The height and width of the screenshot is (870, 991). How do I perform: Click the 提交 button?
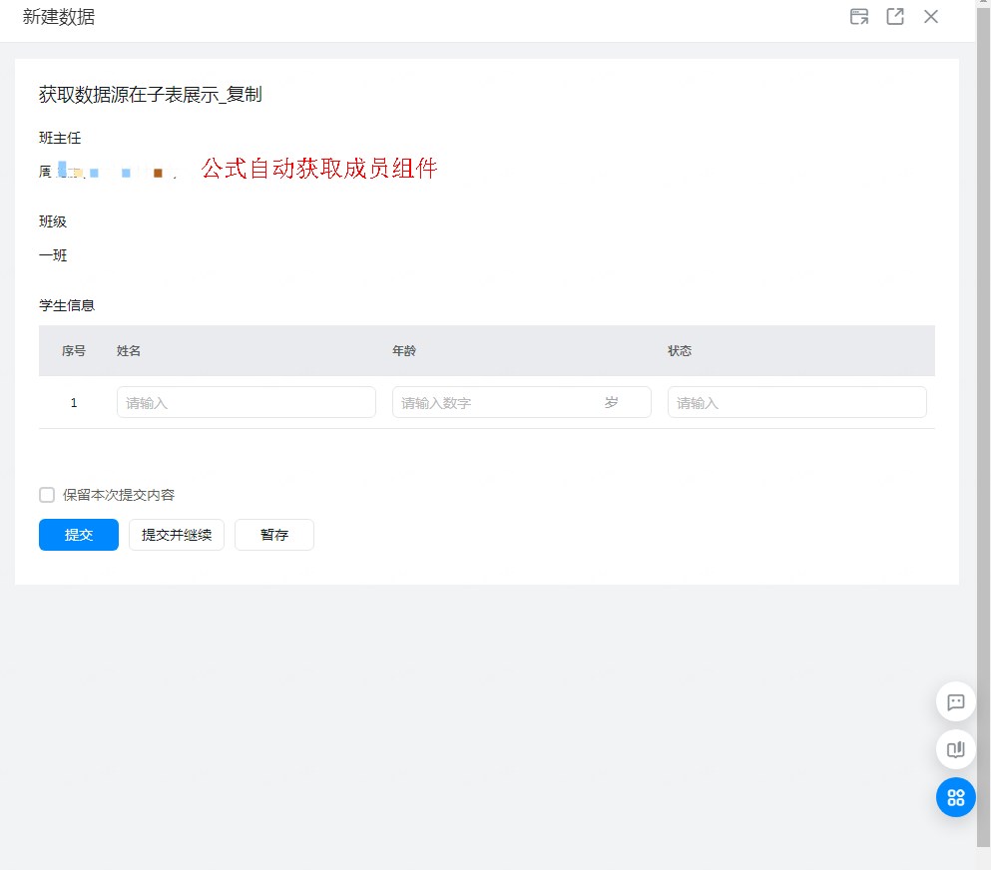tap(79, 535)
